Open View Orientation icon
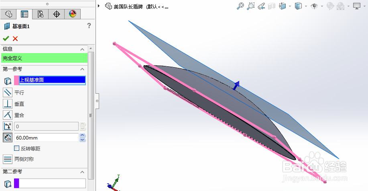Image resolution: width=368 pixels, height=191 pixels. click(283, 6)
